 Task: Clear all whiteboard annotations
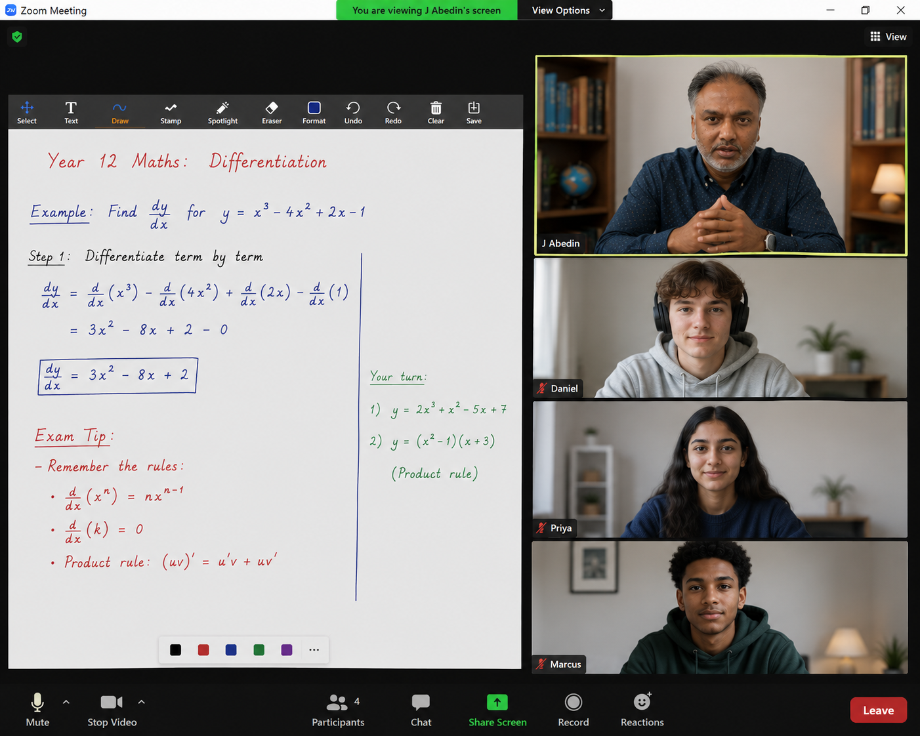coord(436,112)
